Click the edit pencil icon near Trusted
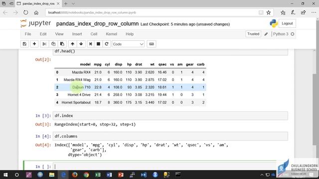 [x=266, y=34]
